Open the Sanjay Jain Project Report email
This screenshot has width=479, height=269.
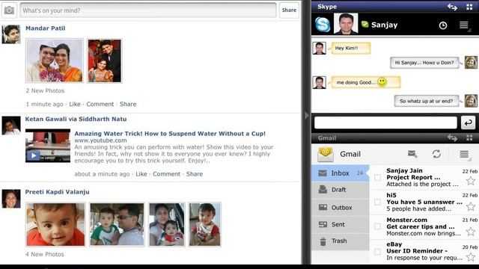tap(424, 177)
